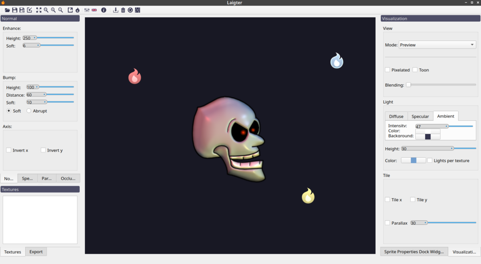Click the skull sprite in the canvas

pos(229,139)
